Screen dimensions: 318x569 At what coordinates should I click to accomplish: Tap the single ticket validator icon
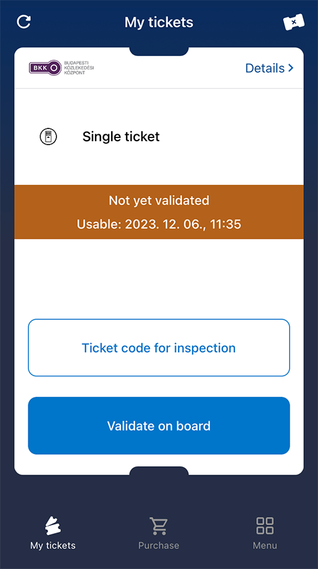(48, 137)
